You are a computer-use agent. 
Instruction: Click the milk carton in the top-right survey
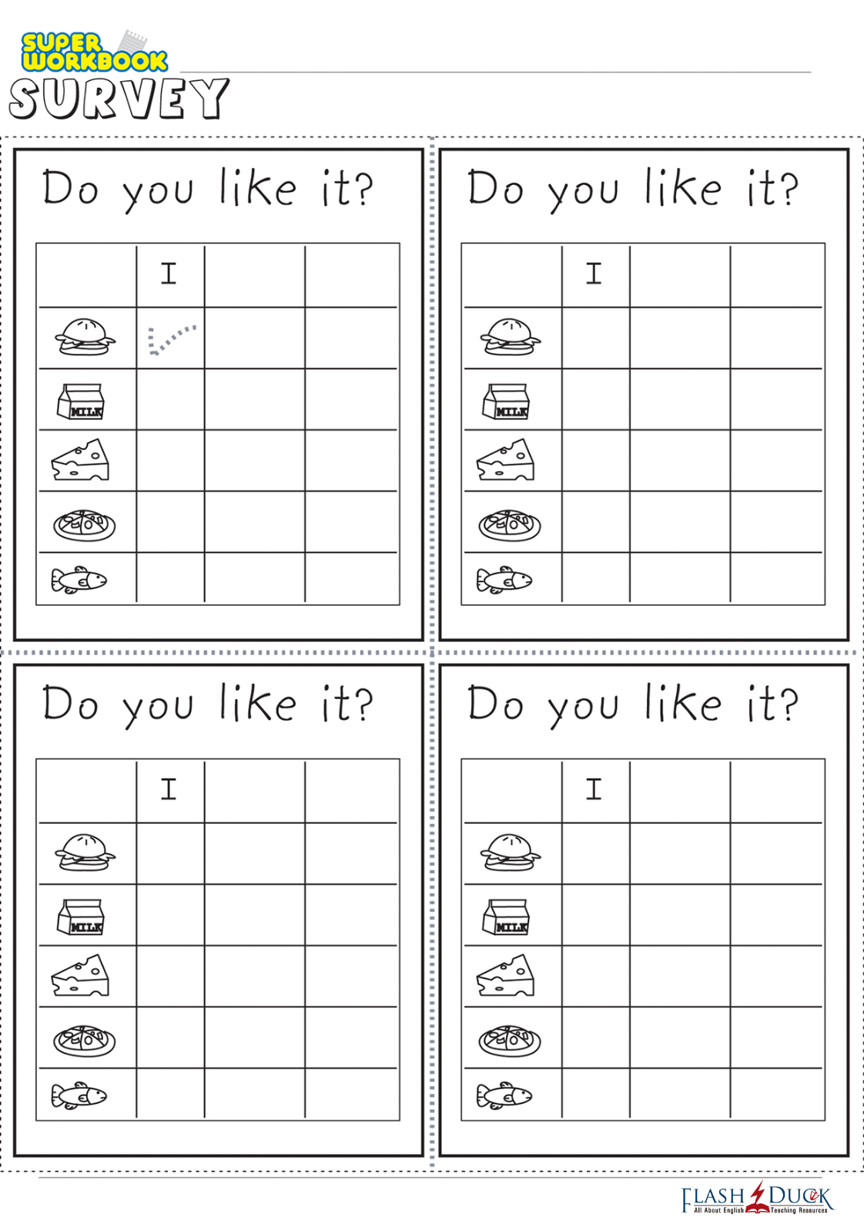tap(506, 402)
